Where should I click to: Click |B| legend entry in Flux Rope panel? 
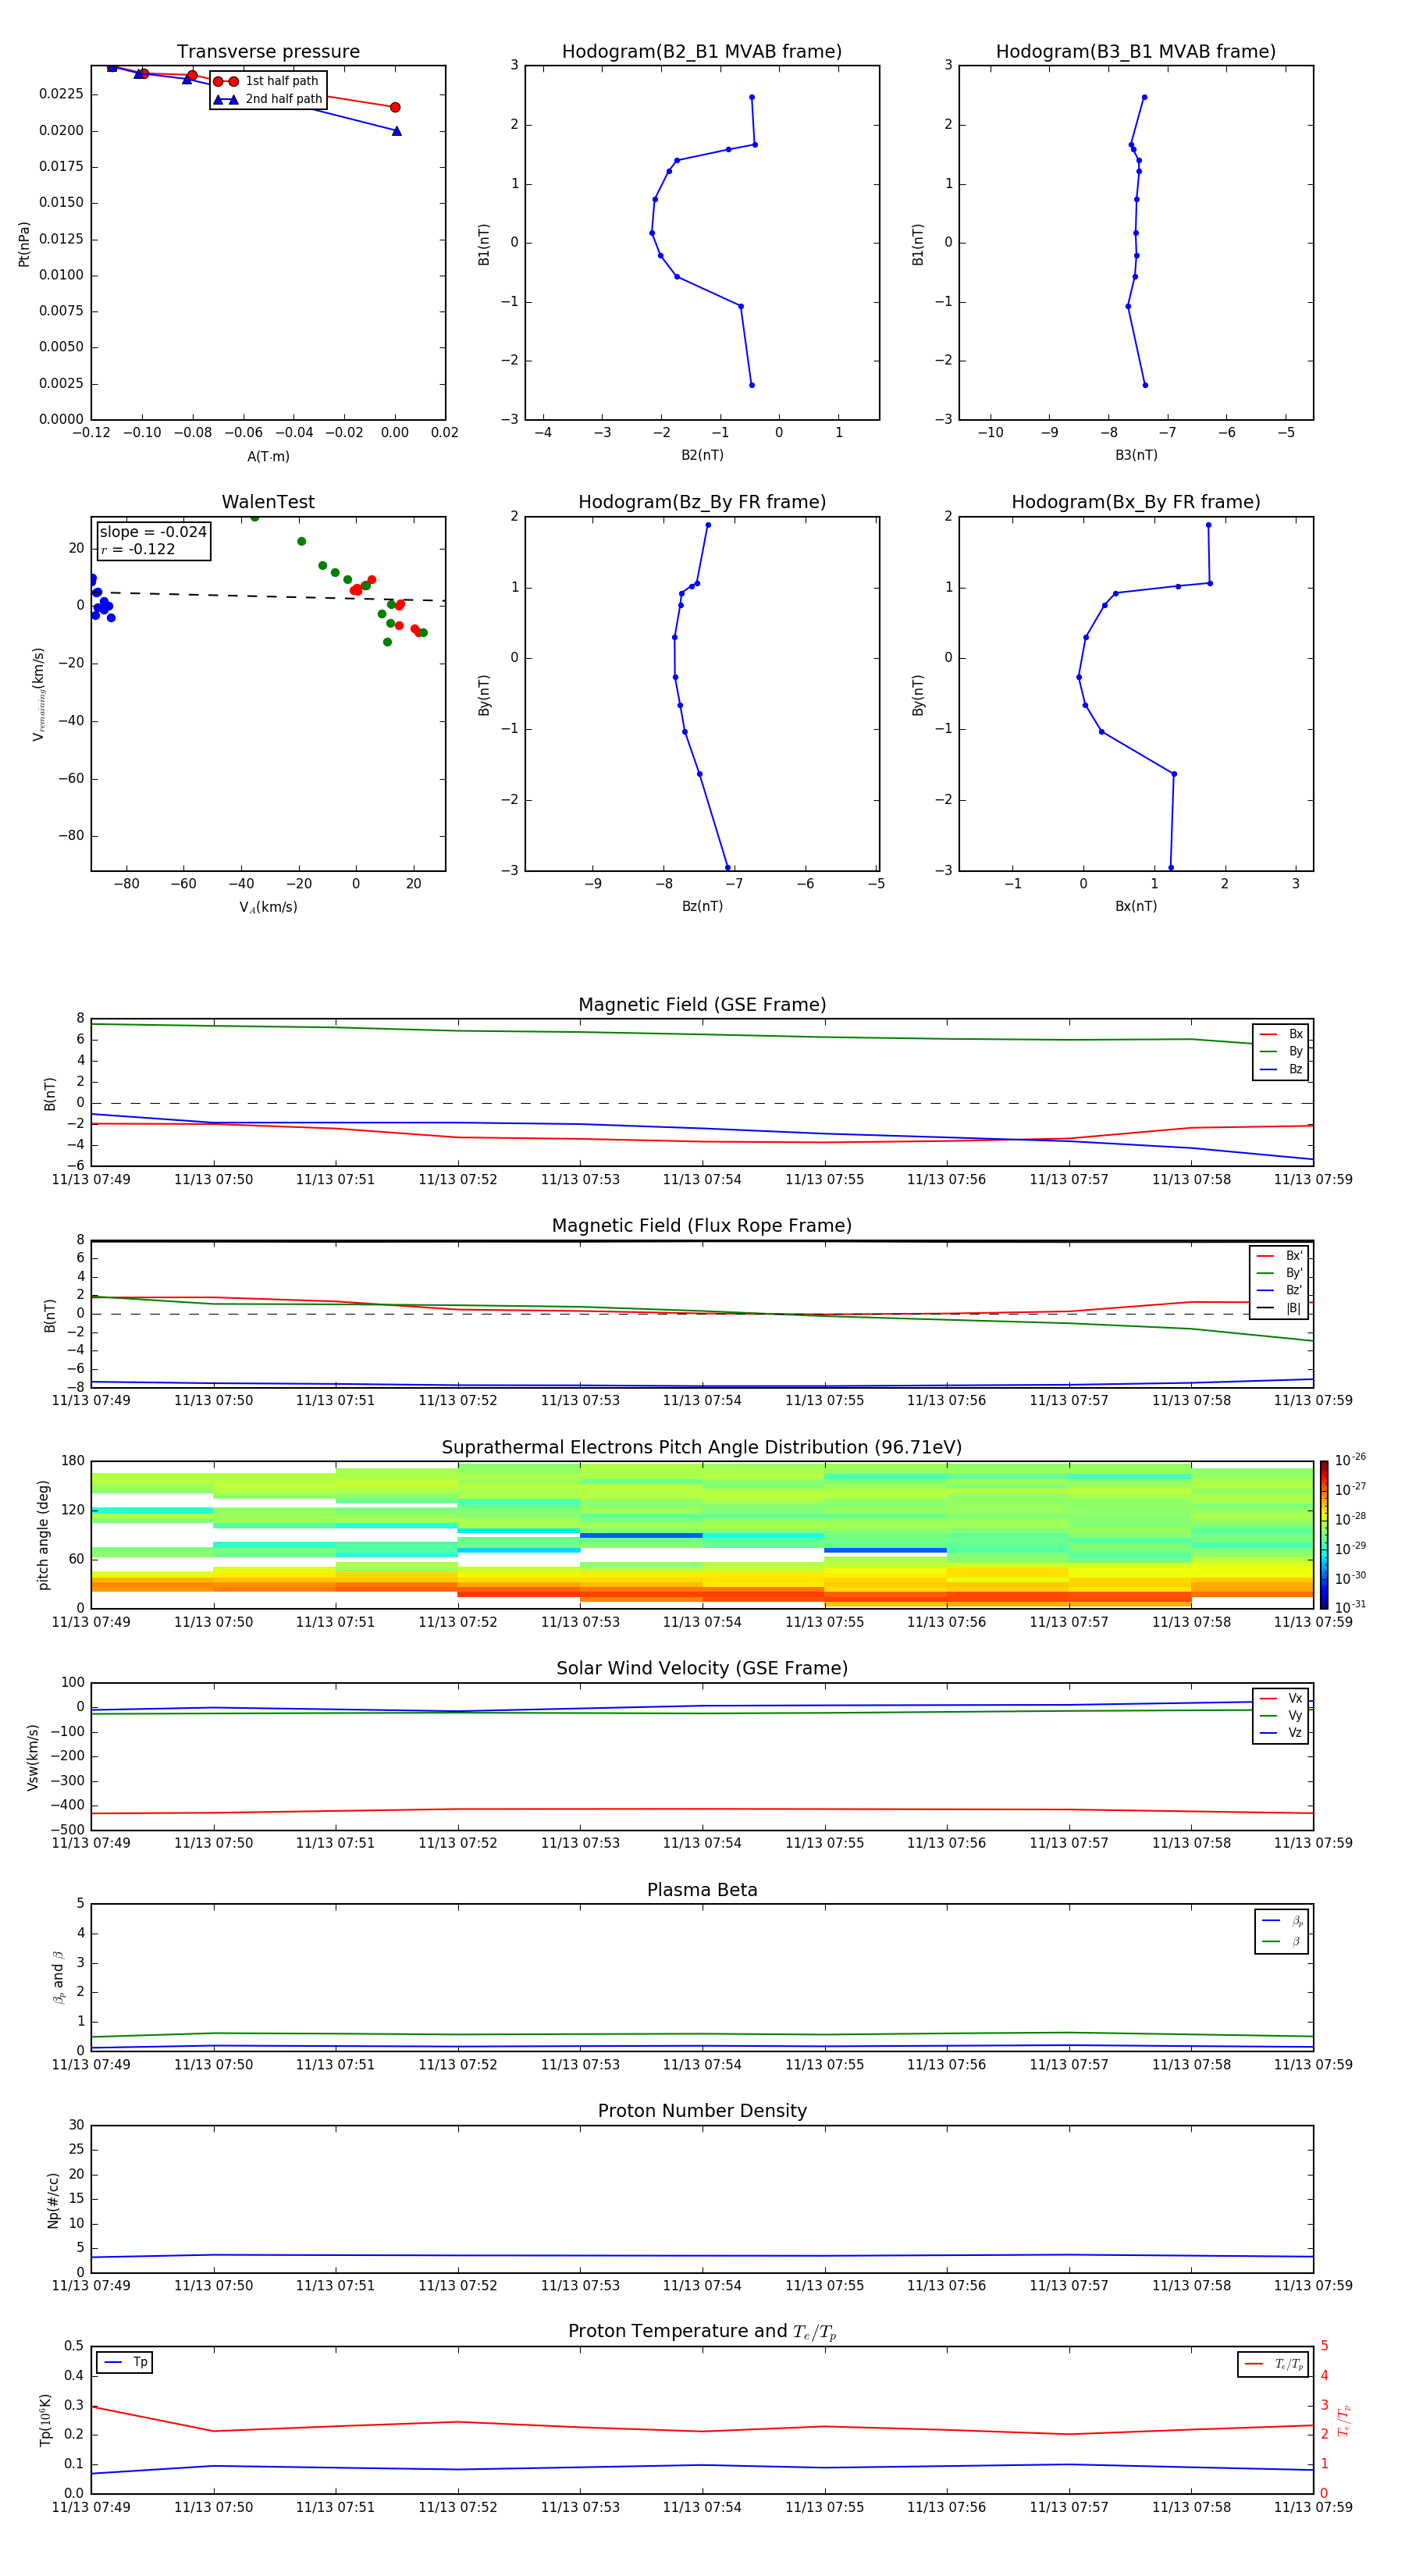[1279, 1308]
